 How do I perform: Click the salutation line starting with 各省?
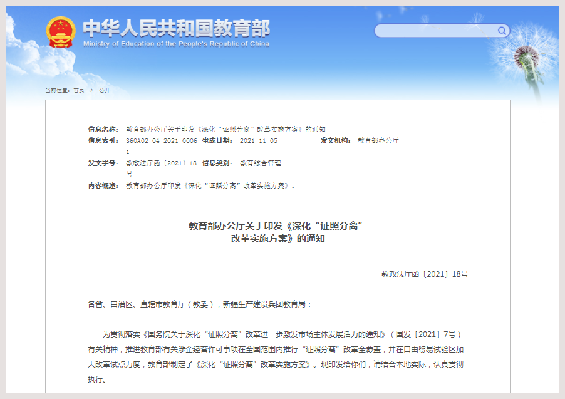click(199, 304)
